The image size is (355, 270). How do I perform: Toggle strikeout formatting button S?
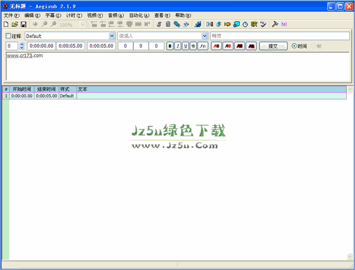tap(193, 46)
